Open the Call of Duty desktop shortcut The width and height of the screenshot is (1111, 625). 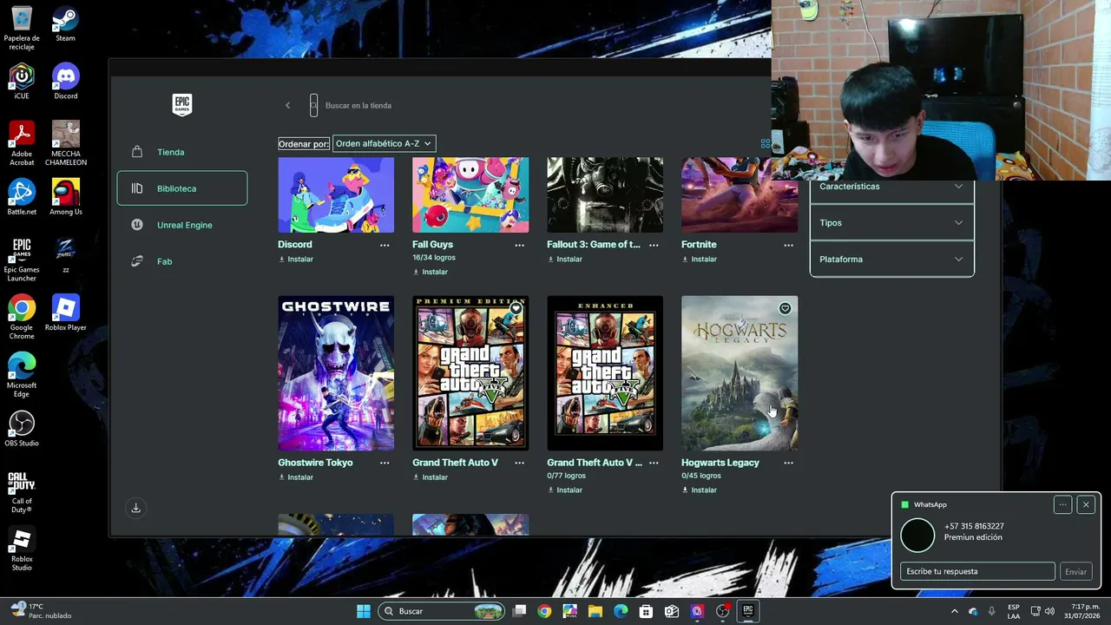click(x=22, y=491)
